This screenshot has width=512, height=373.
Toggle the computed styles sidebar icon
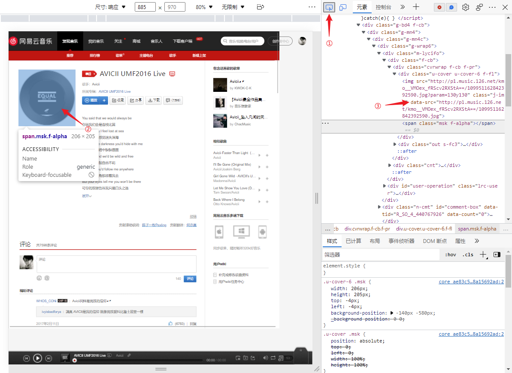497,255
